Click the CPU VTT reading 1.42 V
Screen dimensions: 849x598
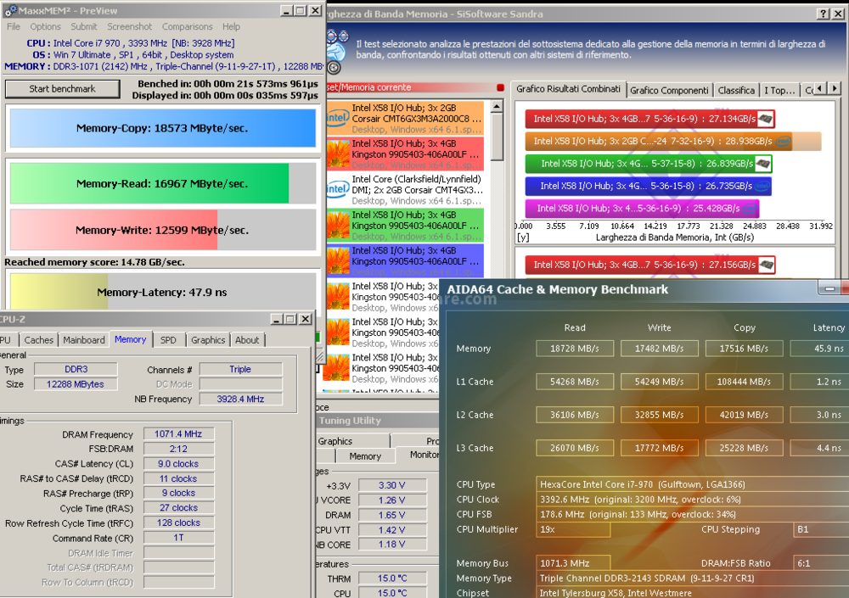(x=392, y=530)
